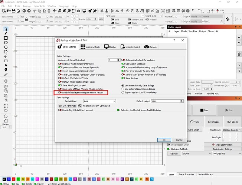This screenshot has height=185, width=242.
Task: Toggle the aspect ratio lock icon
Action: click(x=27, y=19)
